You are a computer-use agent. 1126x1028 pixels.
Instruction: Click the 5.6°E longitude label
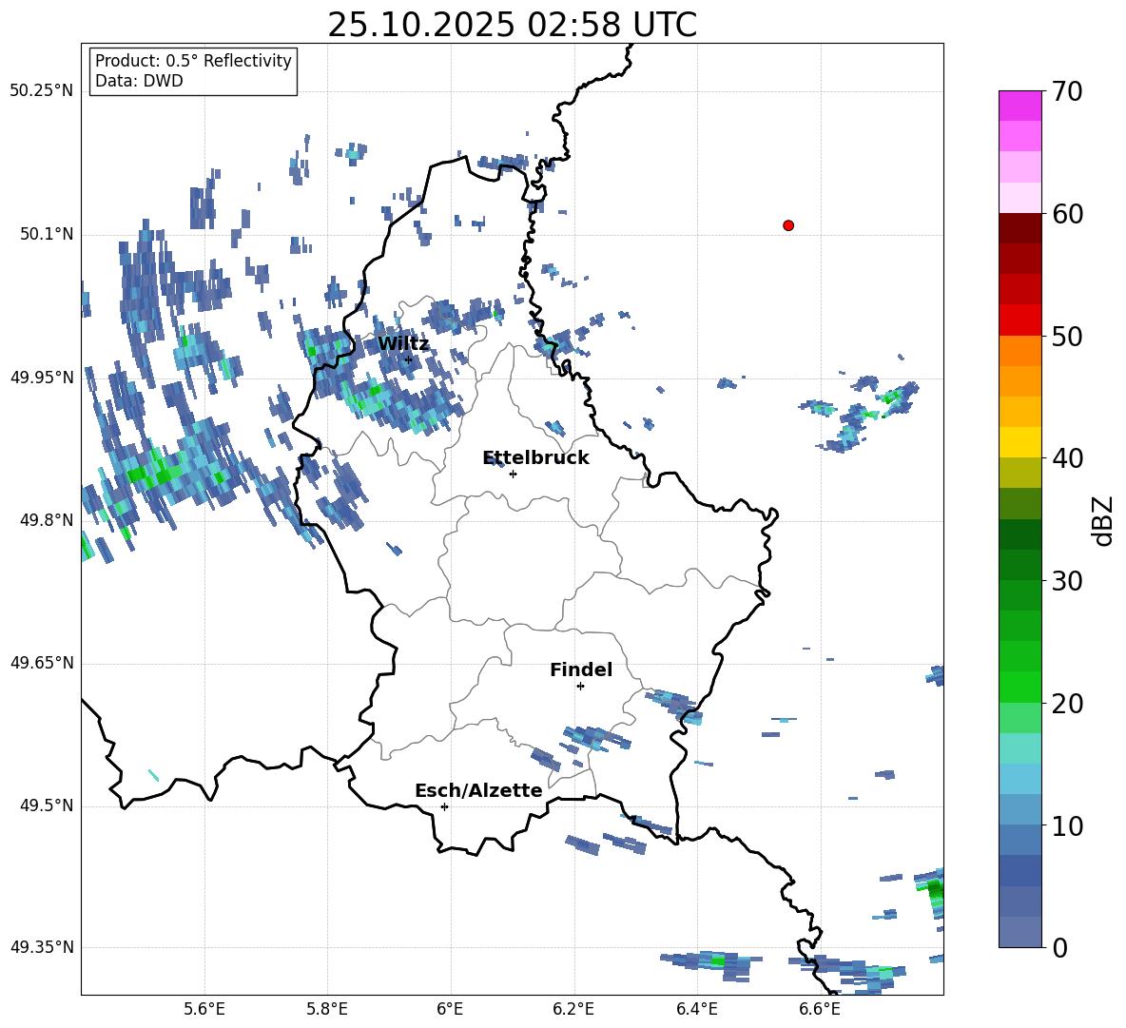pos(204,1009)
